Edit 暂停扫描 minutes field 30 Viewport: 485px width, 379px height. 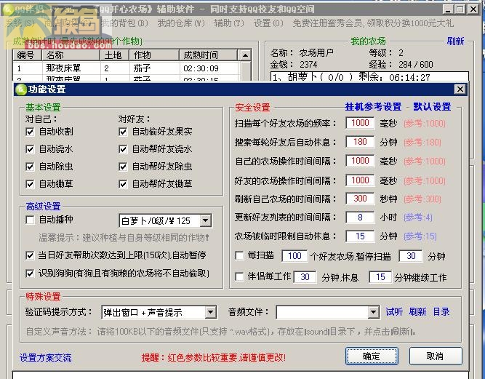[x=411, y=256]
